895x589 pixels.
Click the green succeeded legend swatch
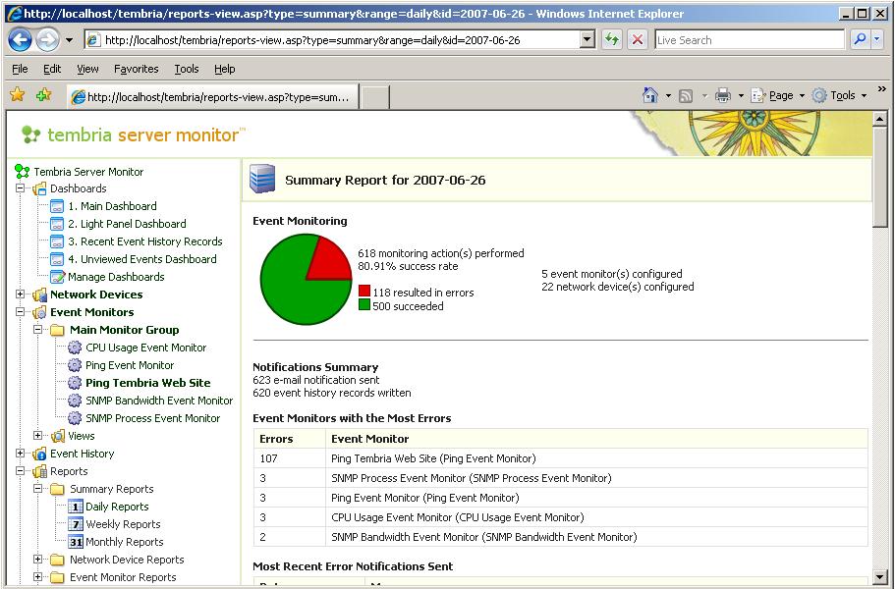(364, 305)
